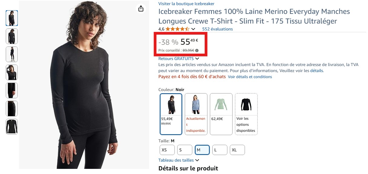
Task: Open 'Voir détails et conditions' link
Action: coord(250,77)
